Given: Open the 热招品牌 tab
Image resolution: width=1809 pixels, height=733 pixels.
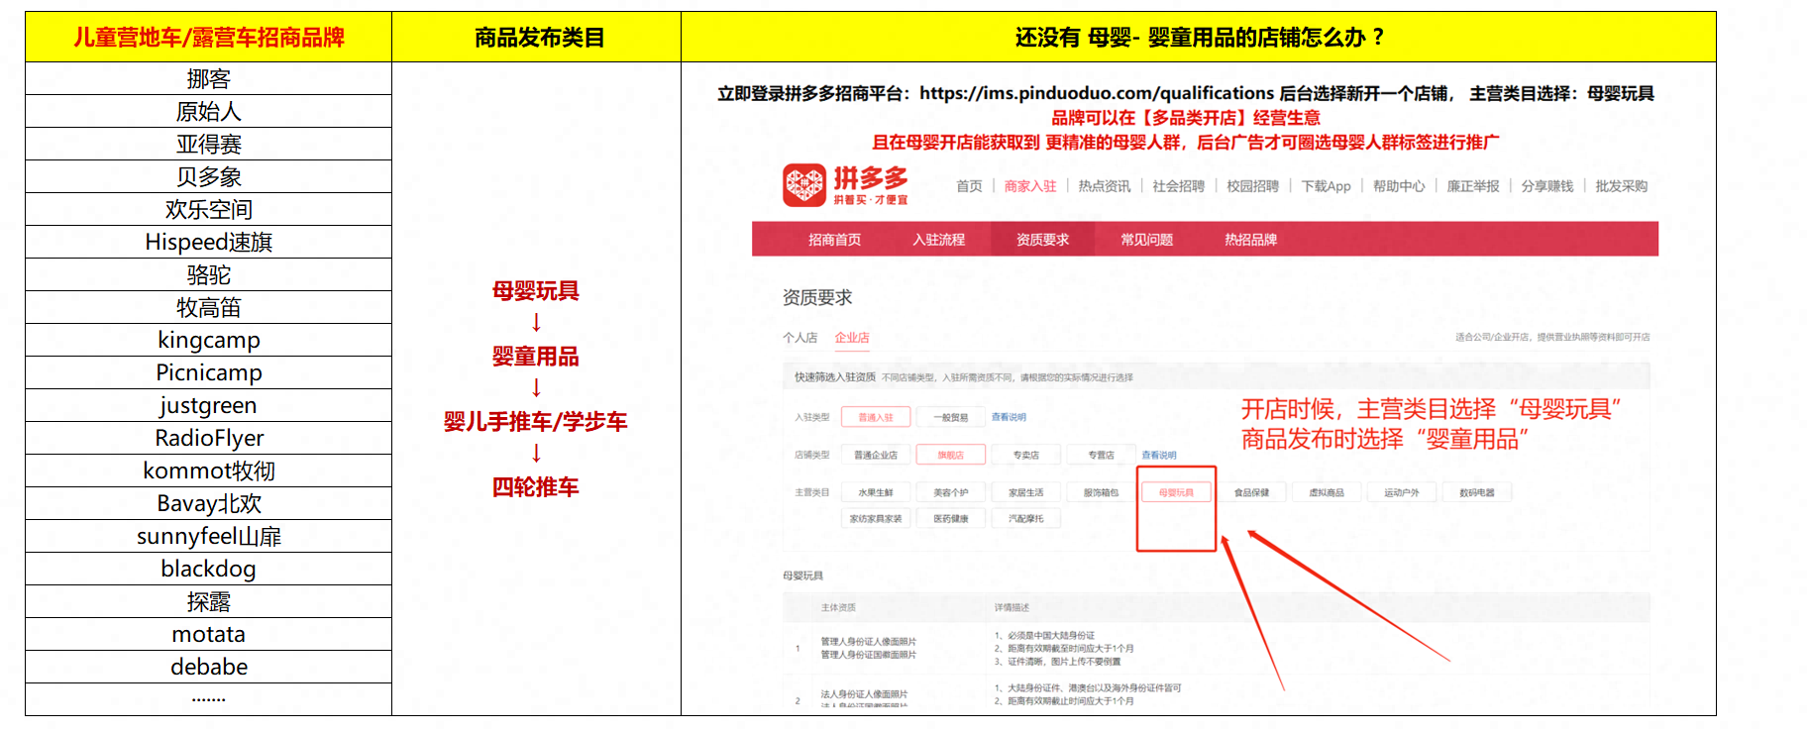Looking at the screenshot, I should coord(1250,240).
